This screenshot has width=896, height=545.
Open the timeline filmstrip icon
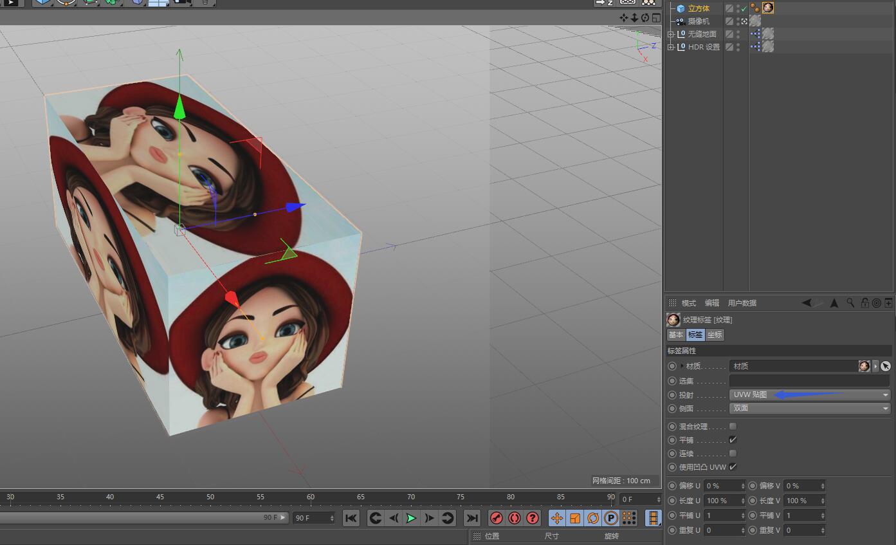pos(654,518)
